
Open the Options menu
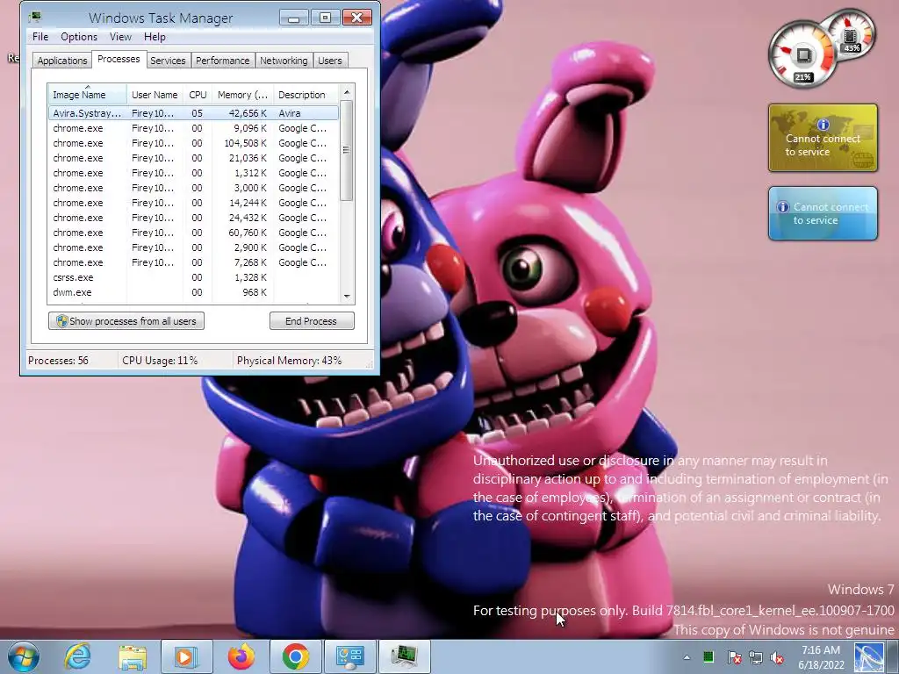pyautogui.click(x=79, y=37)
